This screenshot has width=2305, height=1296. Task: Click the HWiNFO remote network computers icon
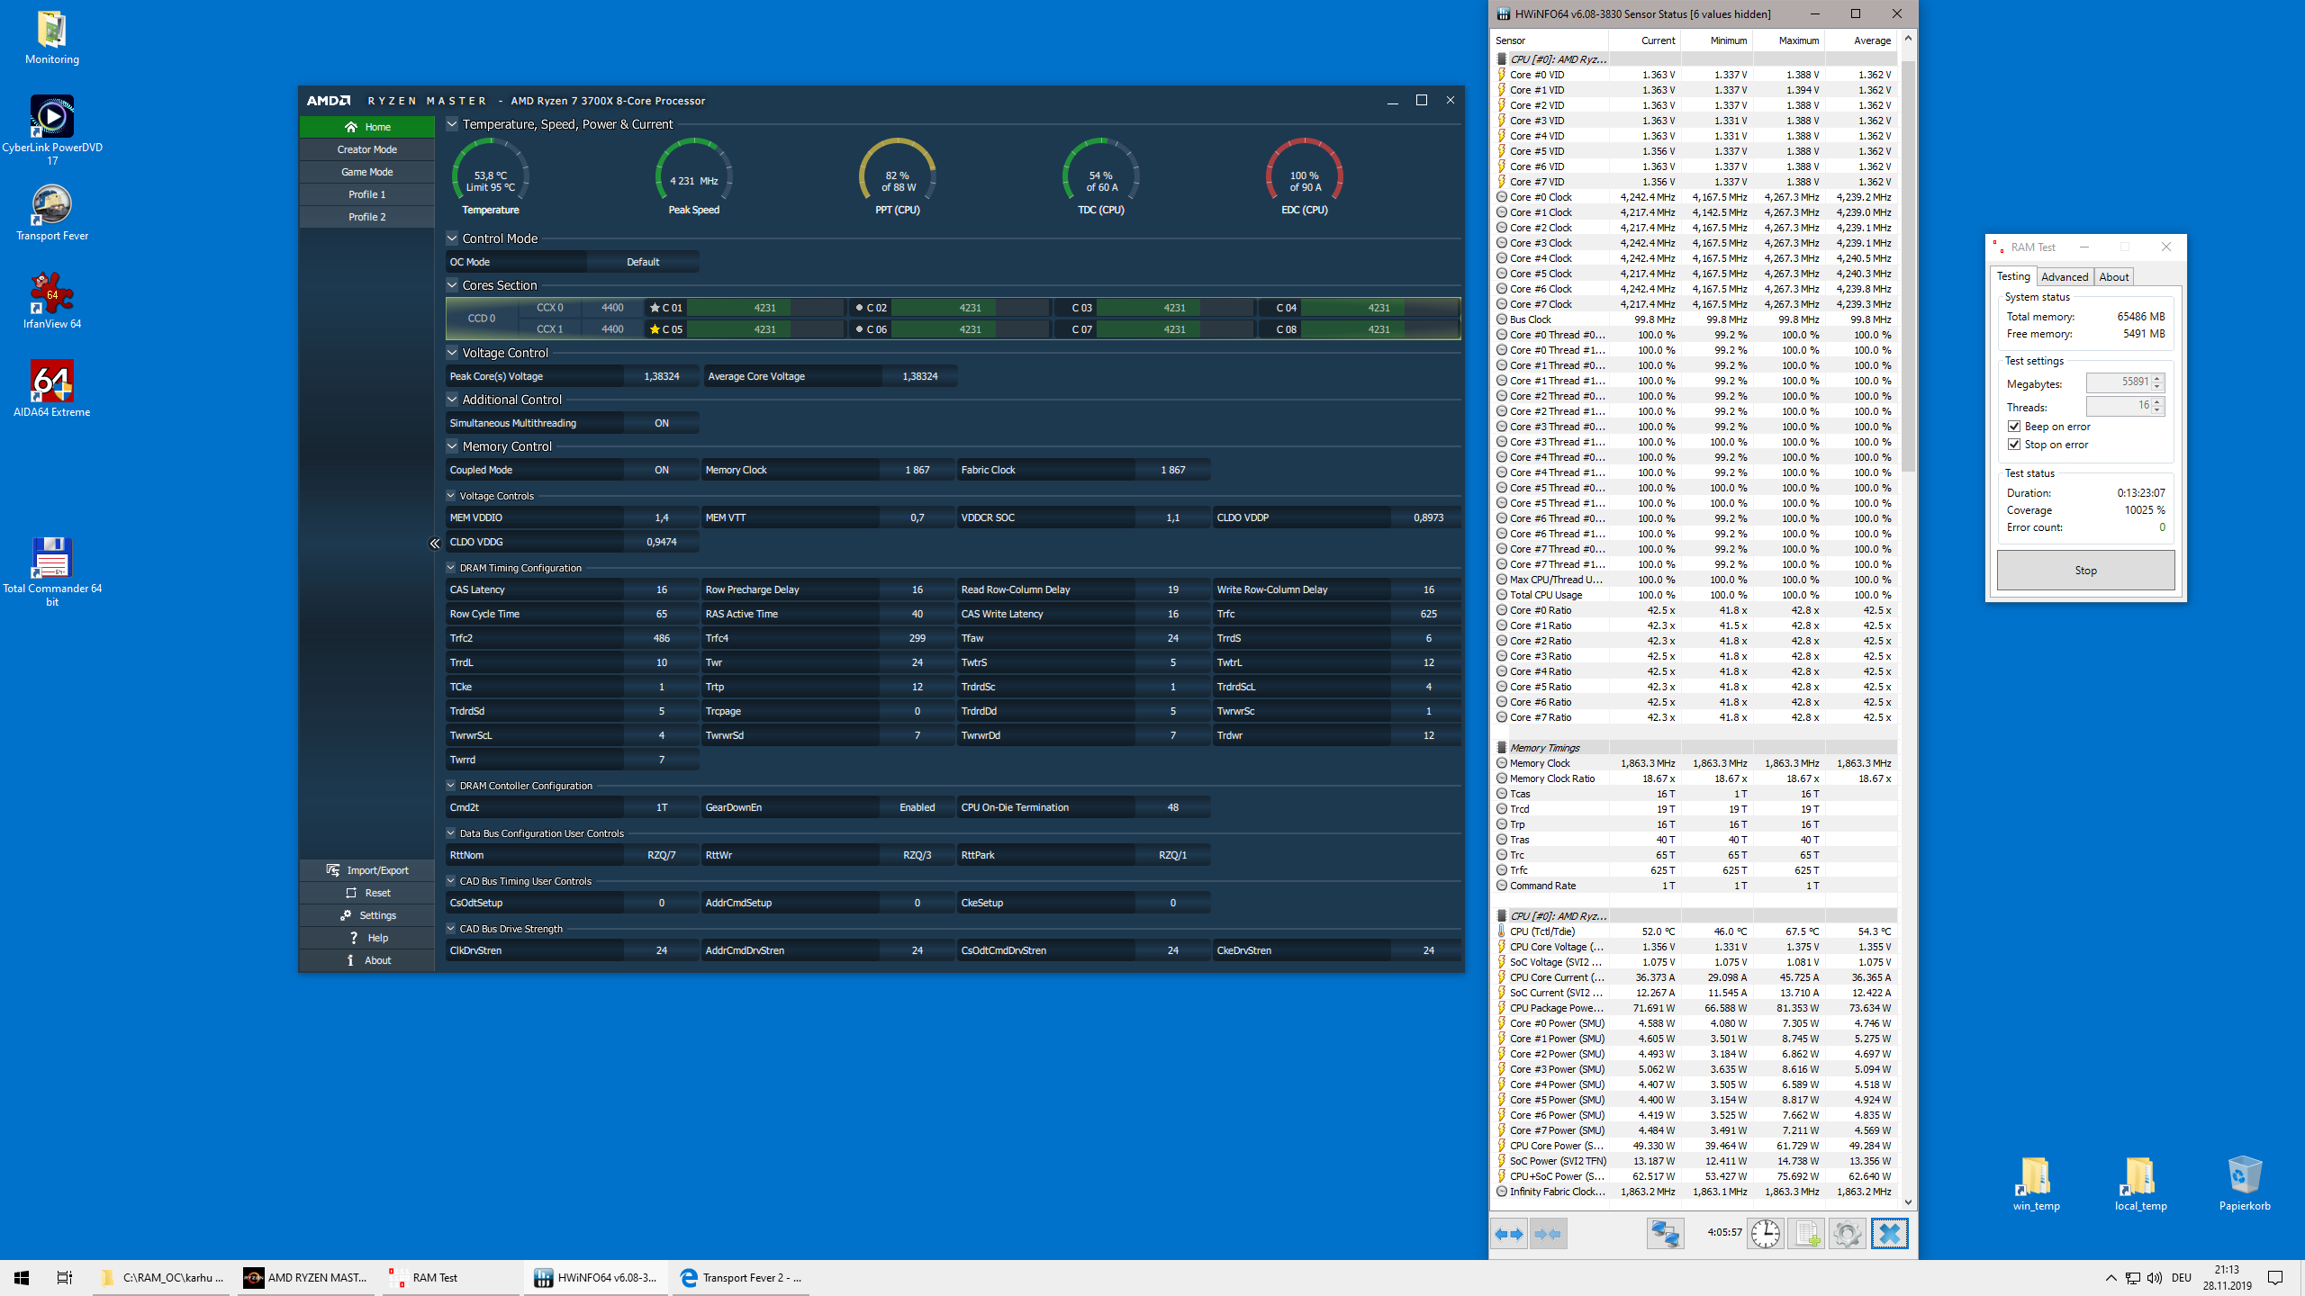pyautogui.click(x=1665, y=1234)
